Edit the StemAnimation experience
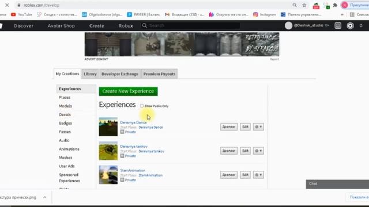The image size is (369, 207). (x=245, y=175)
